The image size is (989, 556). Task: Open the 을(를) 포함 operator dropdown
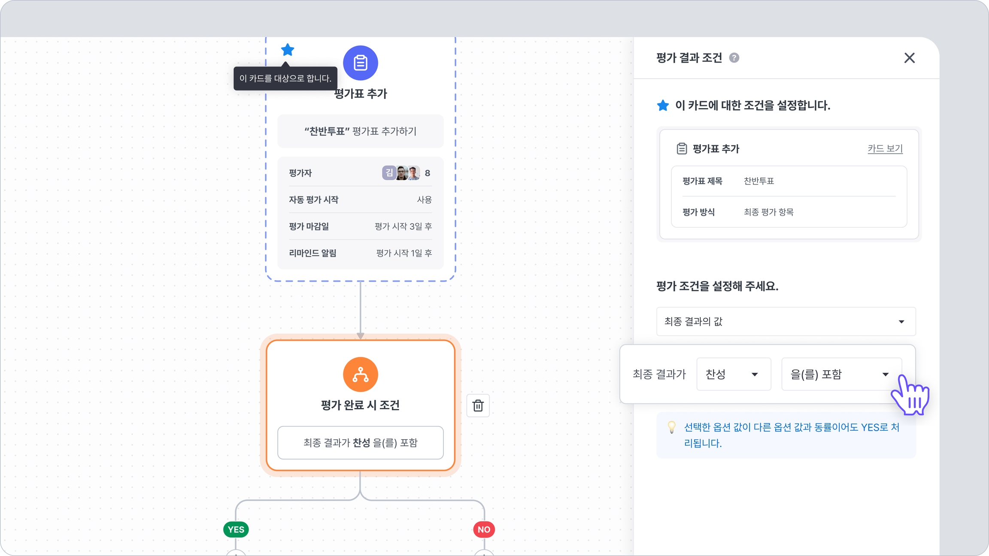pyautogui.click(x=840, y=374)
